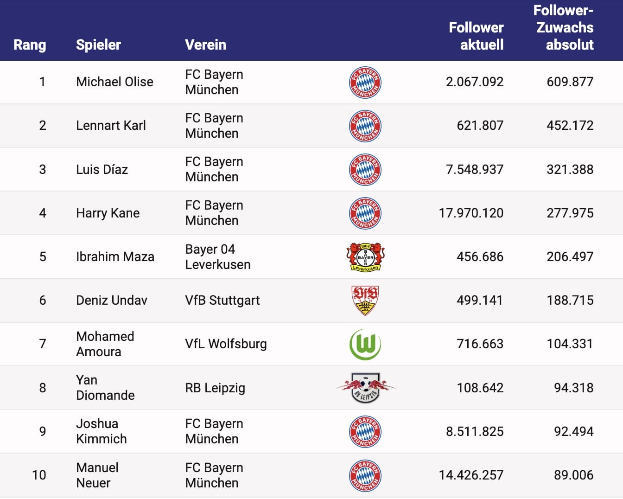Click the VfB Stuttgart club crest
Image resolution: width=623 pixels, height=499 pixels.
365,300
